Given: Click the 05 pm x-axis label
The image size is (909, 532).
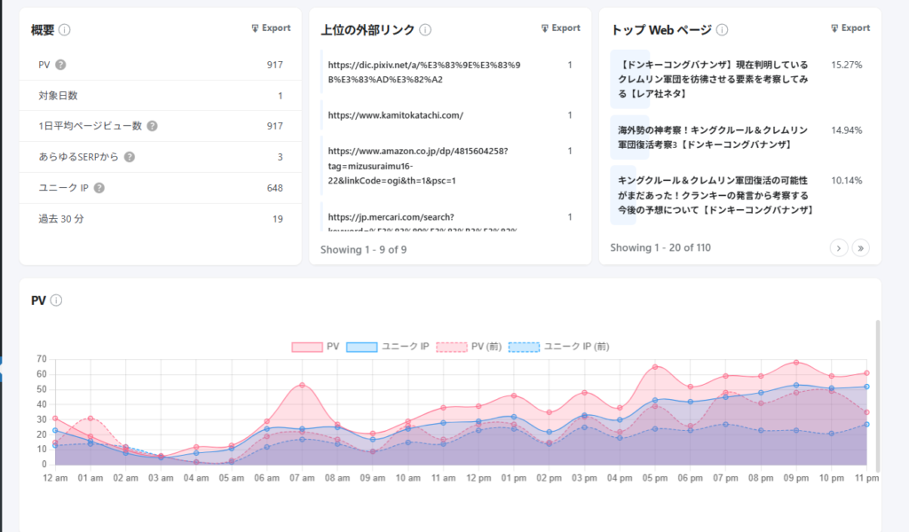Looking at the screenshot, I should [655, 478].
